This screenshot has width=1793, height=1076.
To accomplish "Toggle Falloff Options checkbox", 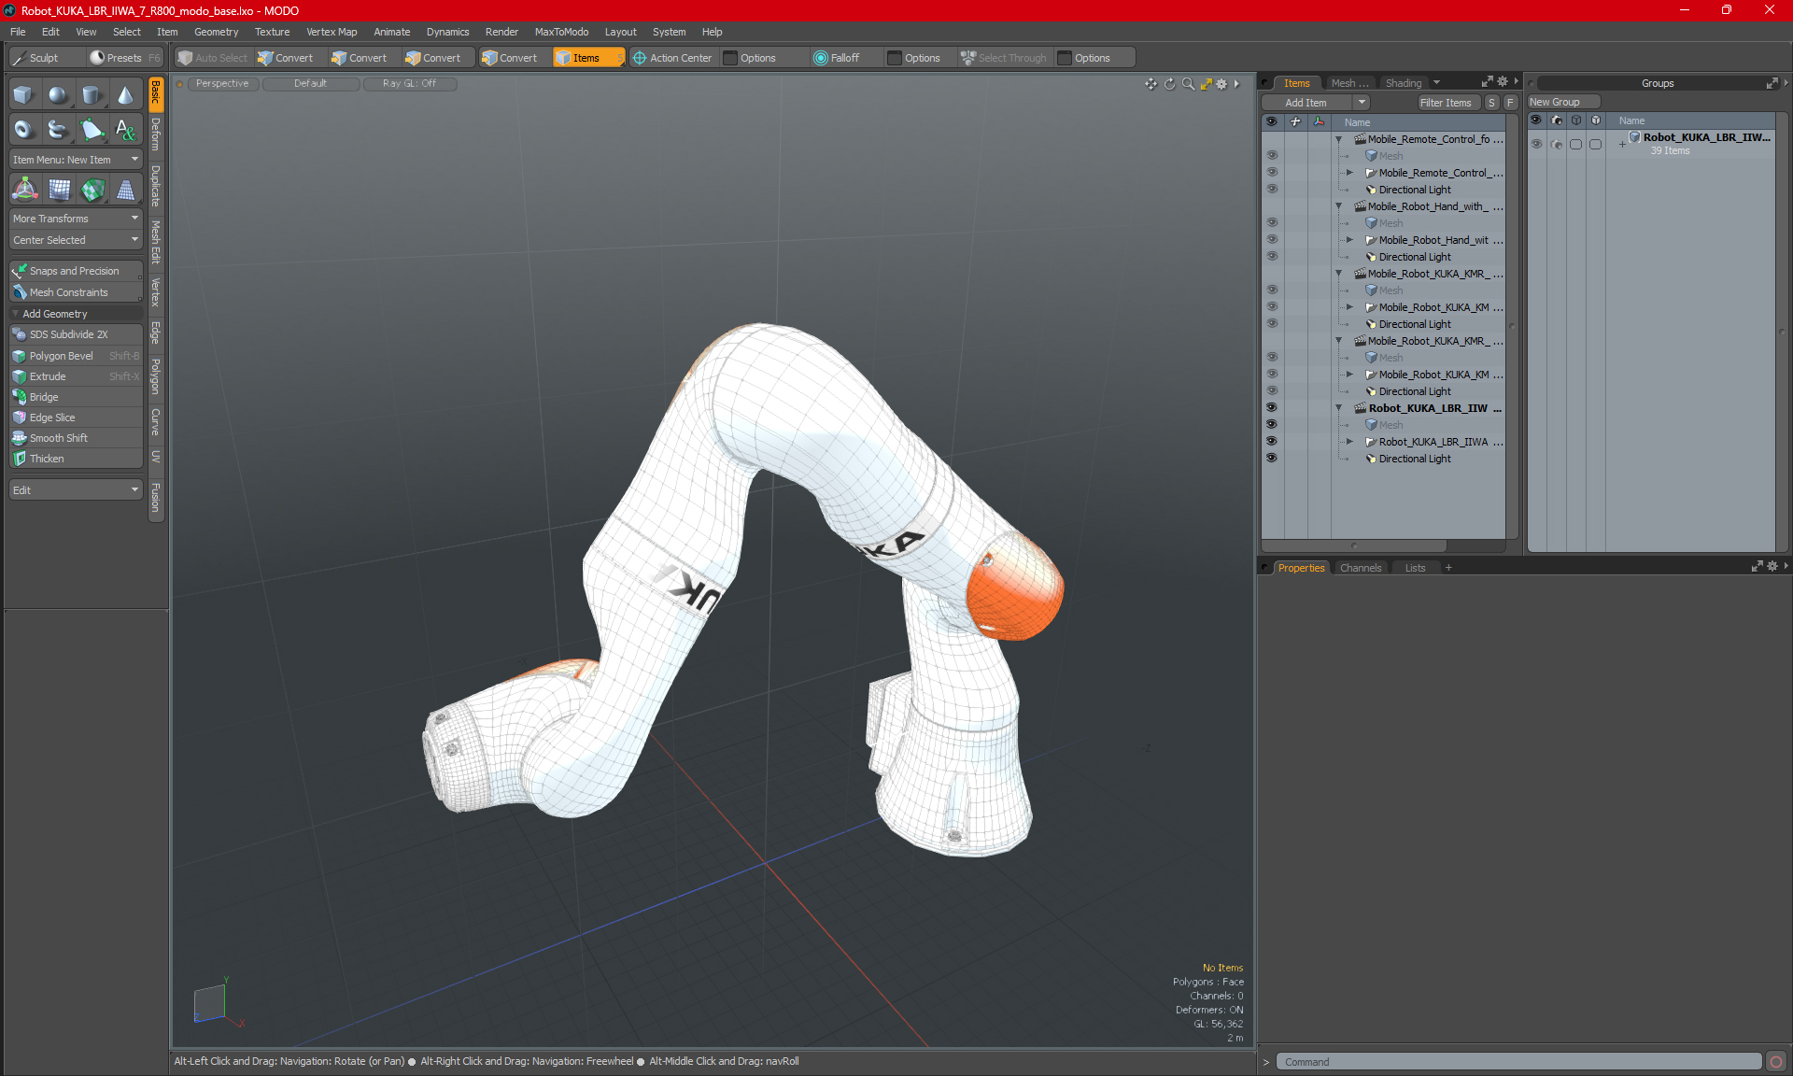I will [895, 58].
